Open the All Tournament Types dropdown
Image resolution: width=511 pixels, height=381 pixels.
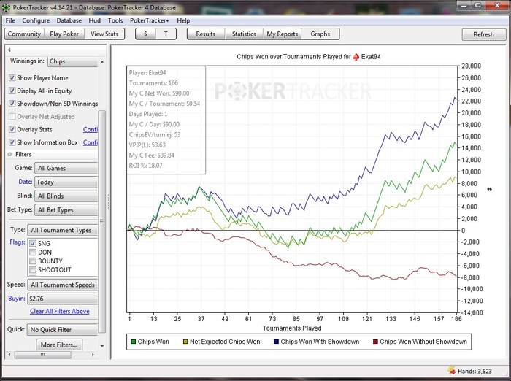(x=62, y=230)
